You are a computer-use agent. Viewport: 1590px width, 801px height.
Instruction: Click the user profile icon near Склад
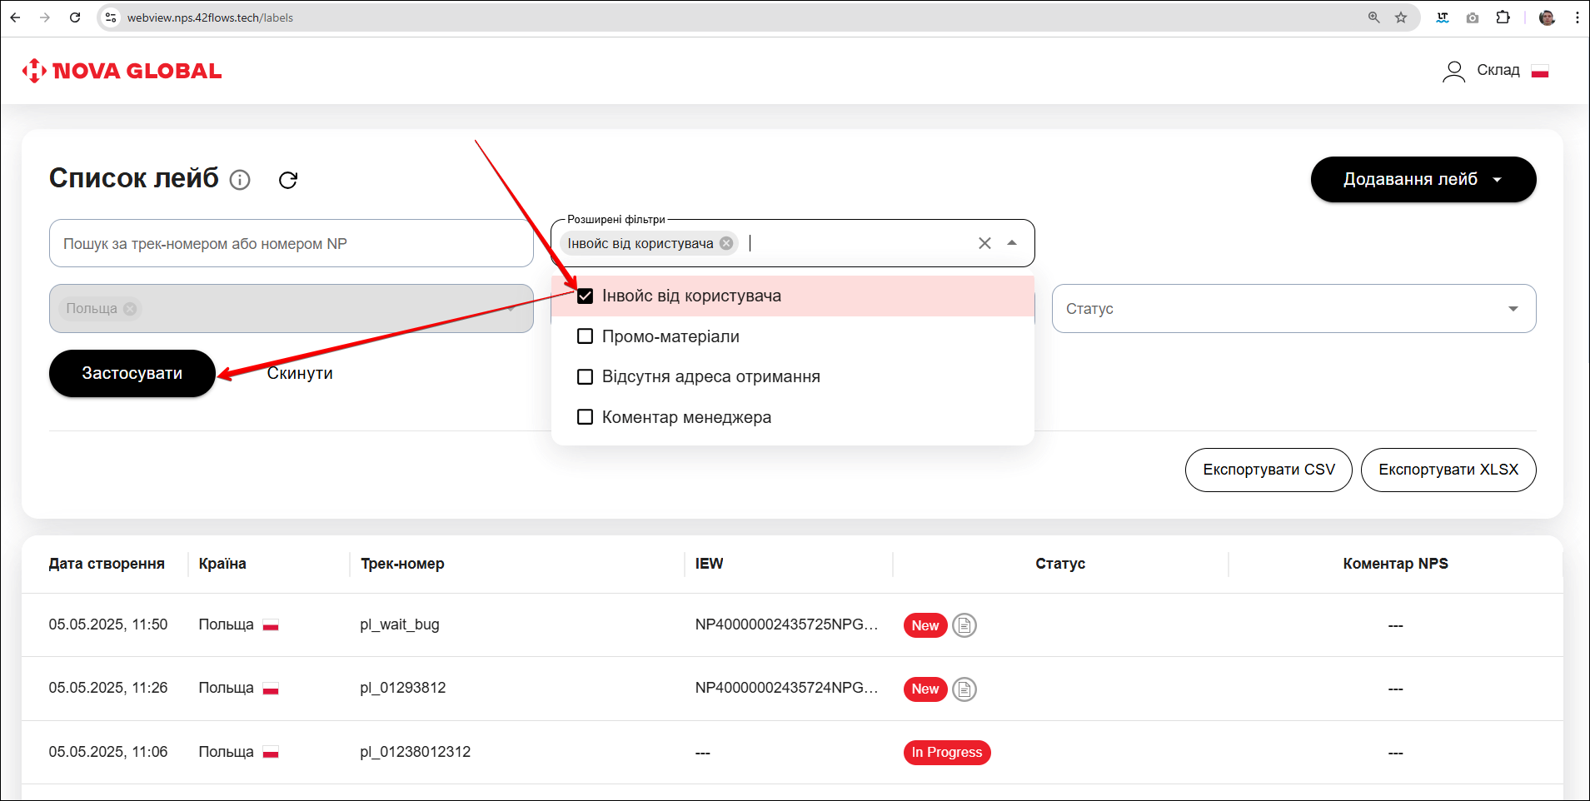click(1453, 72)
